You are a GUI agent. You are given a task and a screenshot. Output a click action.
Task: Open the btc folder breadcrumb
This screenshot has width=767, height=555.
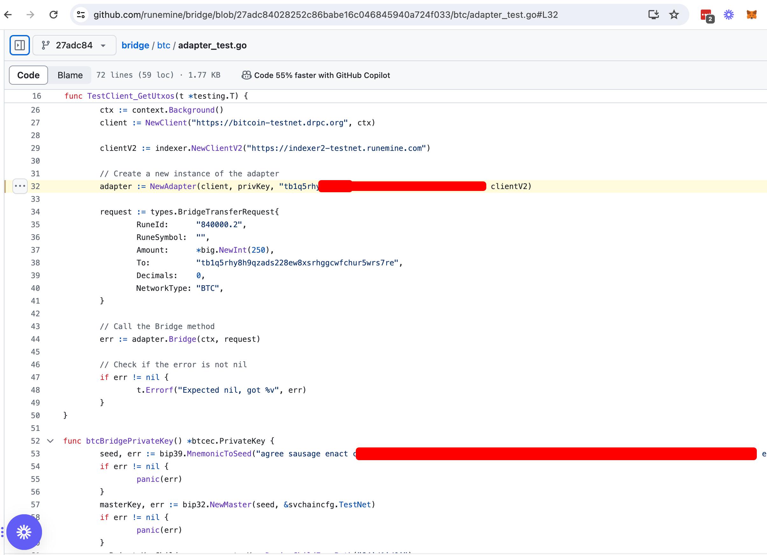[x=164, y=45]
